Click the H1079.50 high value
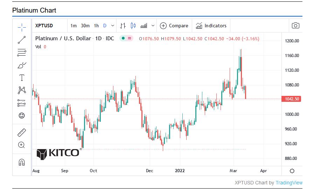Image resolution: width=314 pixels, height=190 pixels. click(171, 38)
